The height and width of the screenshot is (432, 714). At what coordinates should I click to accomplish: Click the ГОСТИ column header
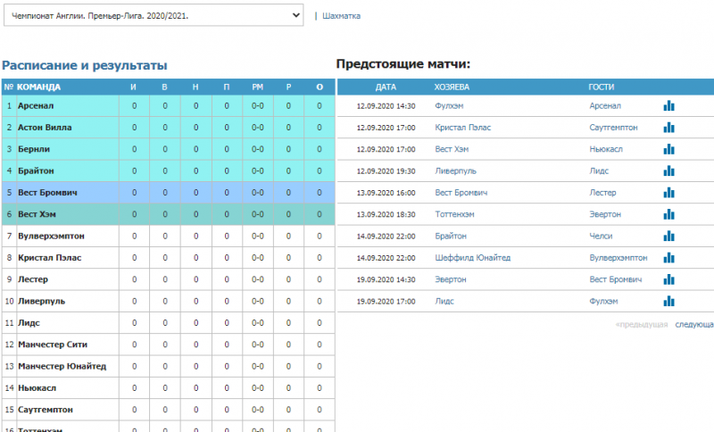coord(601,87)
